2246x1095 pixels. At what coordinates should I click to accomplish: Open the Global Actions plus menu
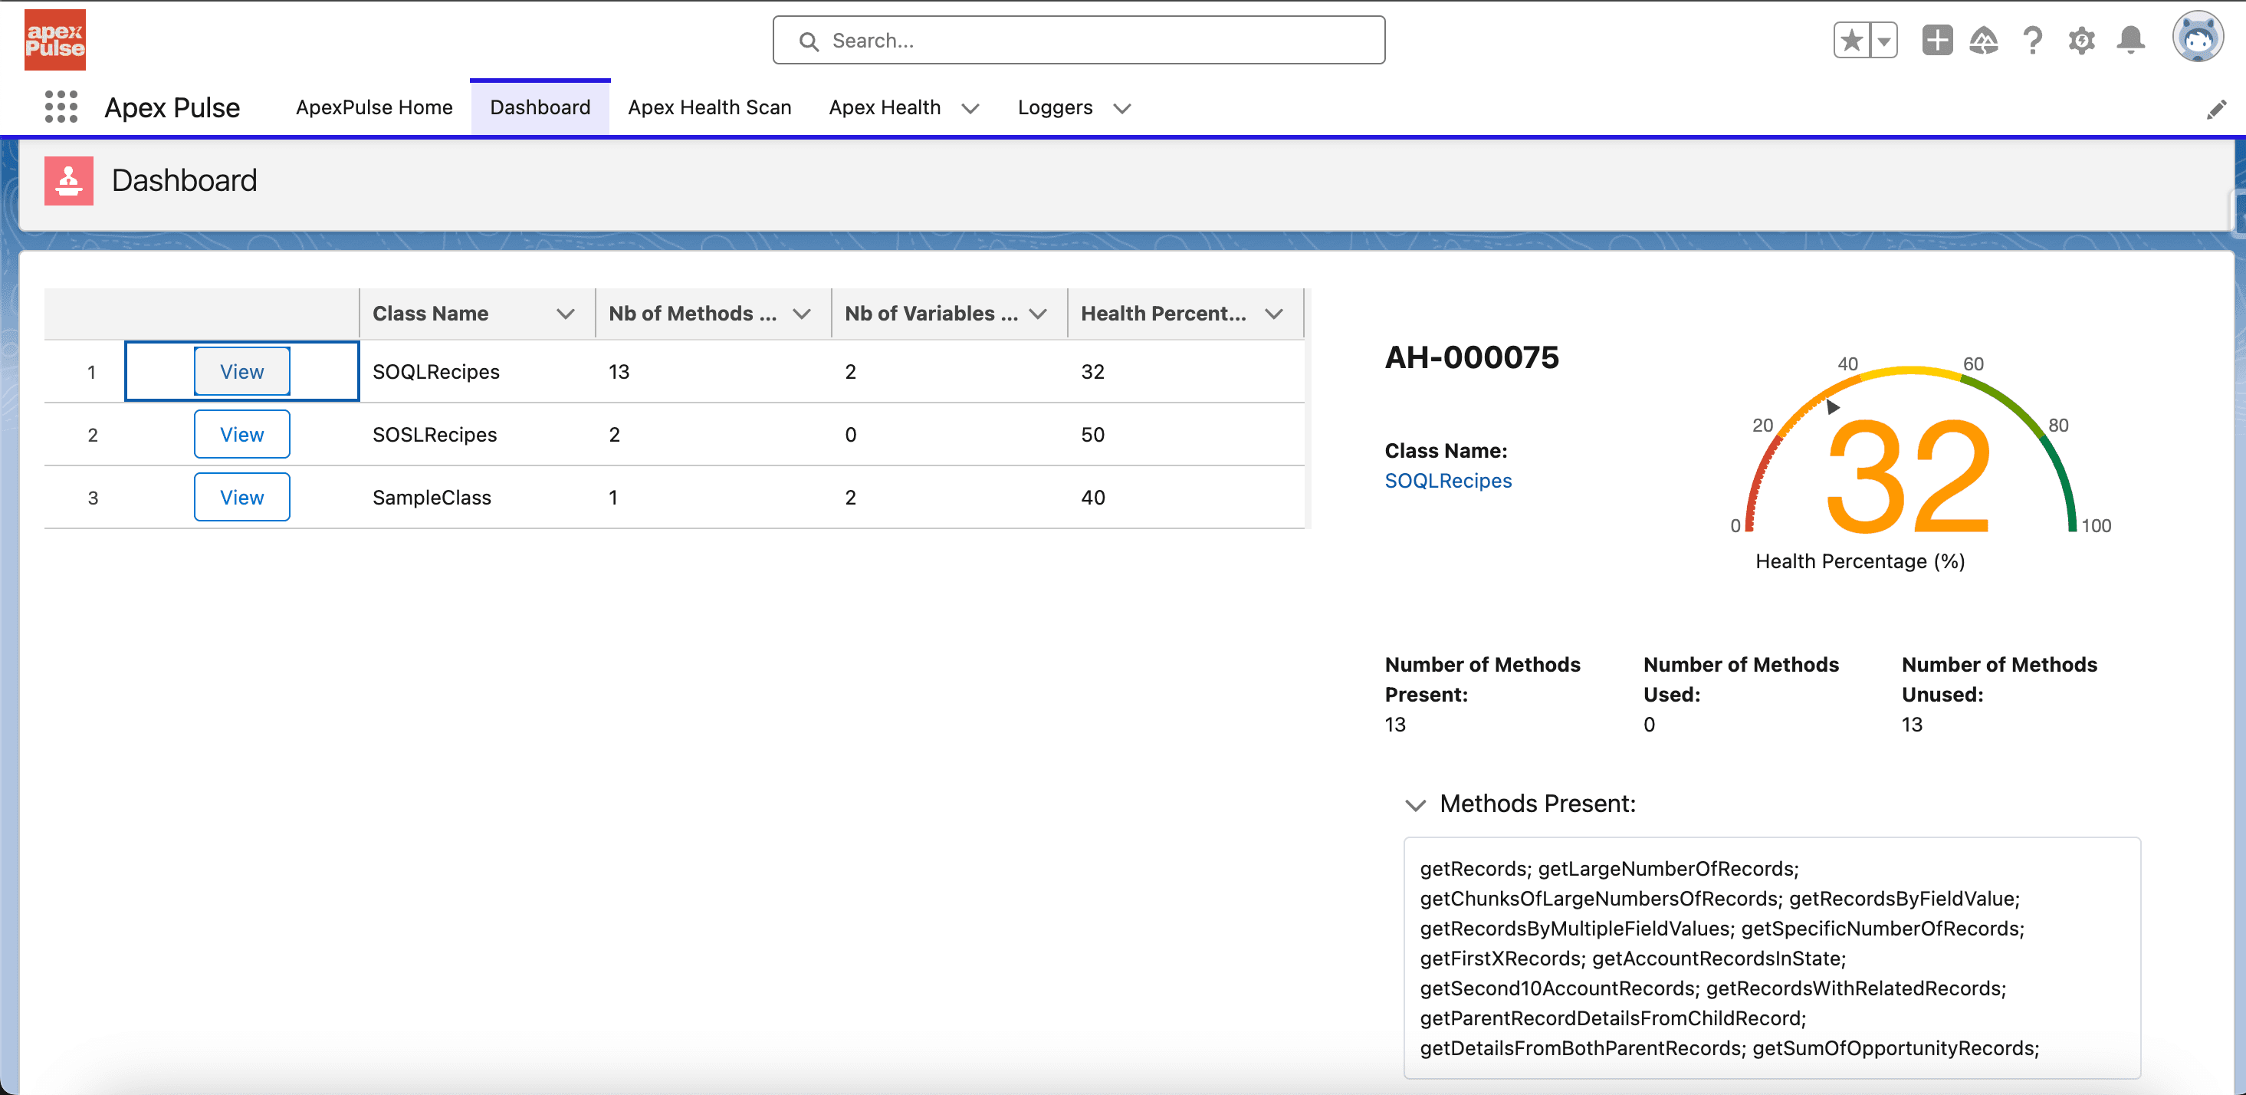pos(1936,40)
